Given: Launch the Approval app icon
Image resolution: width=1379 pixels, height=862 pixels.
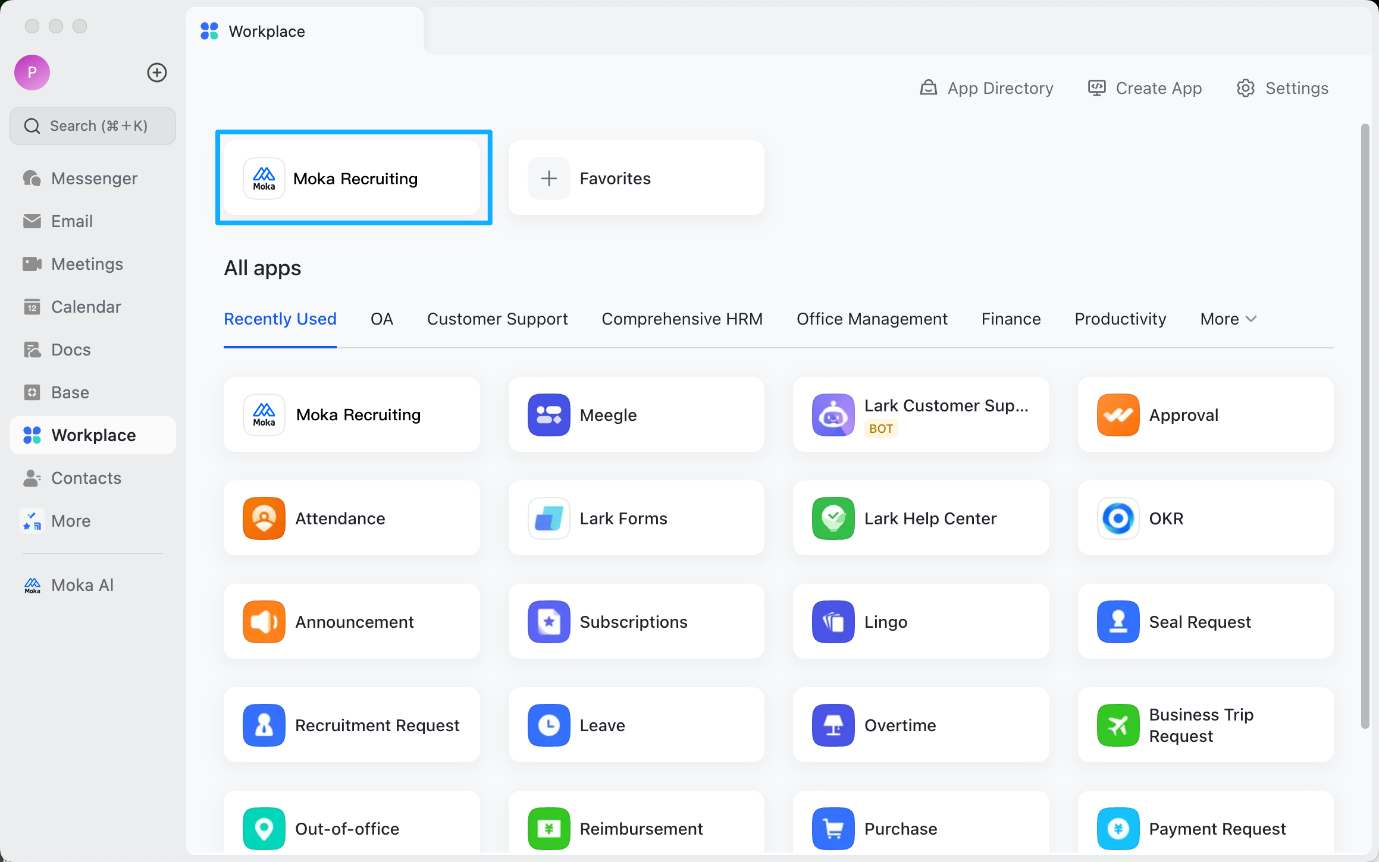Looking at the screenshot, I should [1118, 415].
